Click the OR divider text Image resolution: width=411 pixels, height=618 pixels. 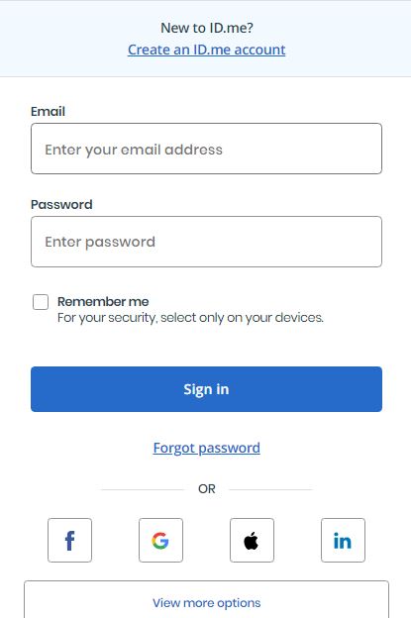tap(206, 489)
